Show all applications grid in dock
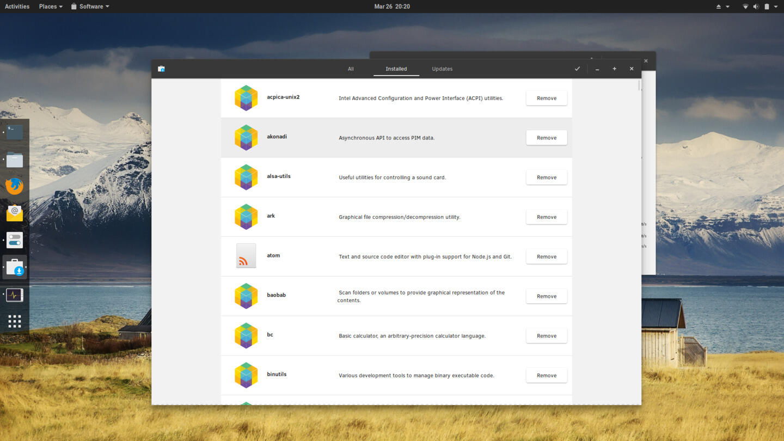The width and height of the screenshot is (784, 441). (15, 321)
